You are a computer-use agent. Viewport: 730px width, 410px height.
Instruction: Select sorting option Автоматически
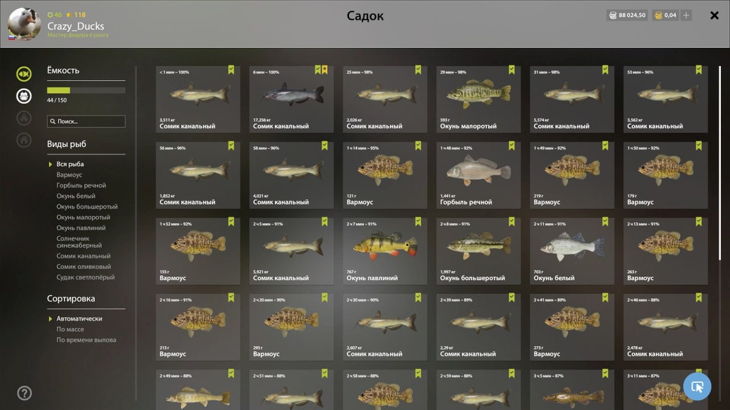pos(79,319)
